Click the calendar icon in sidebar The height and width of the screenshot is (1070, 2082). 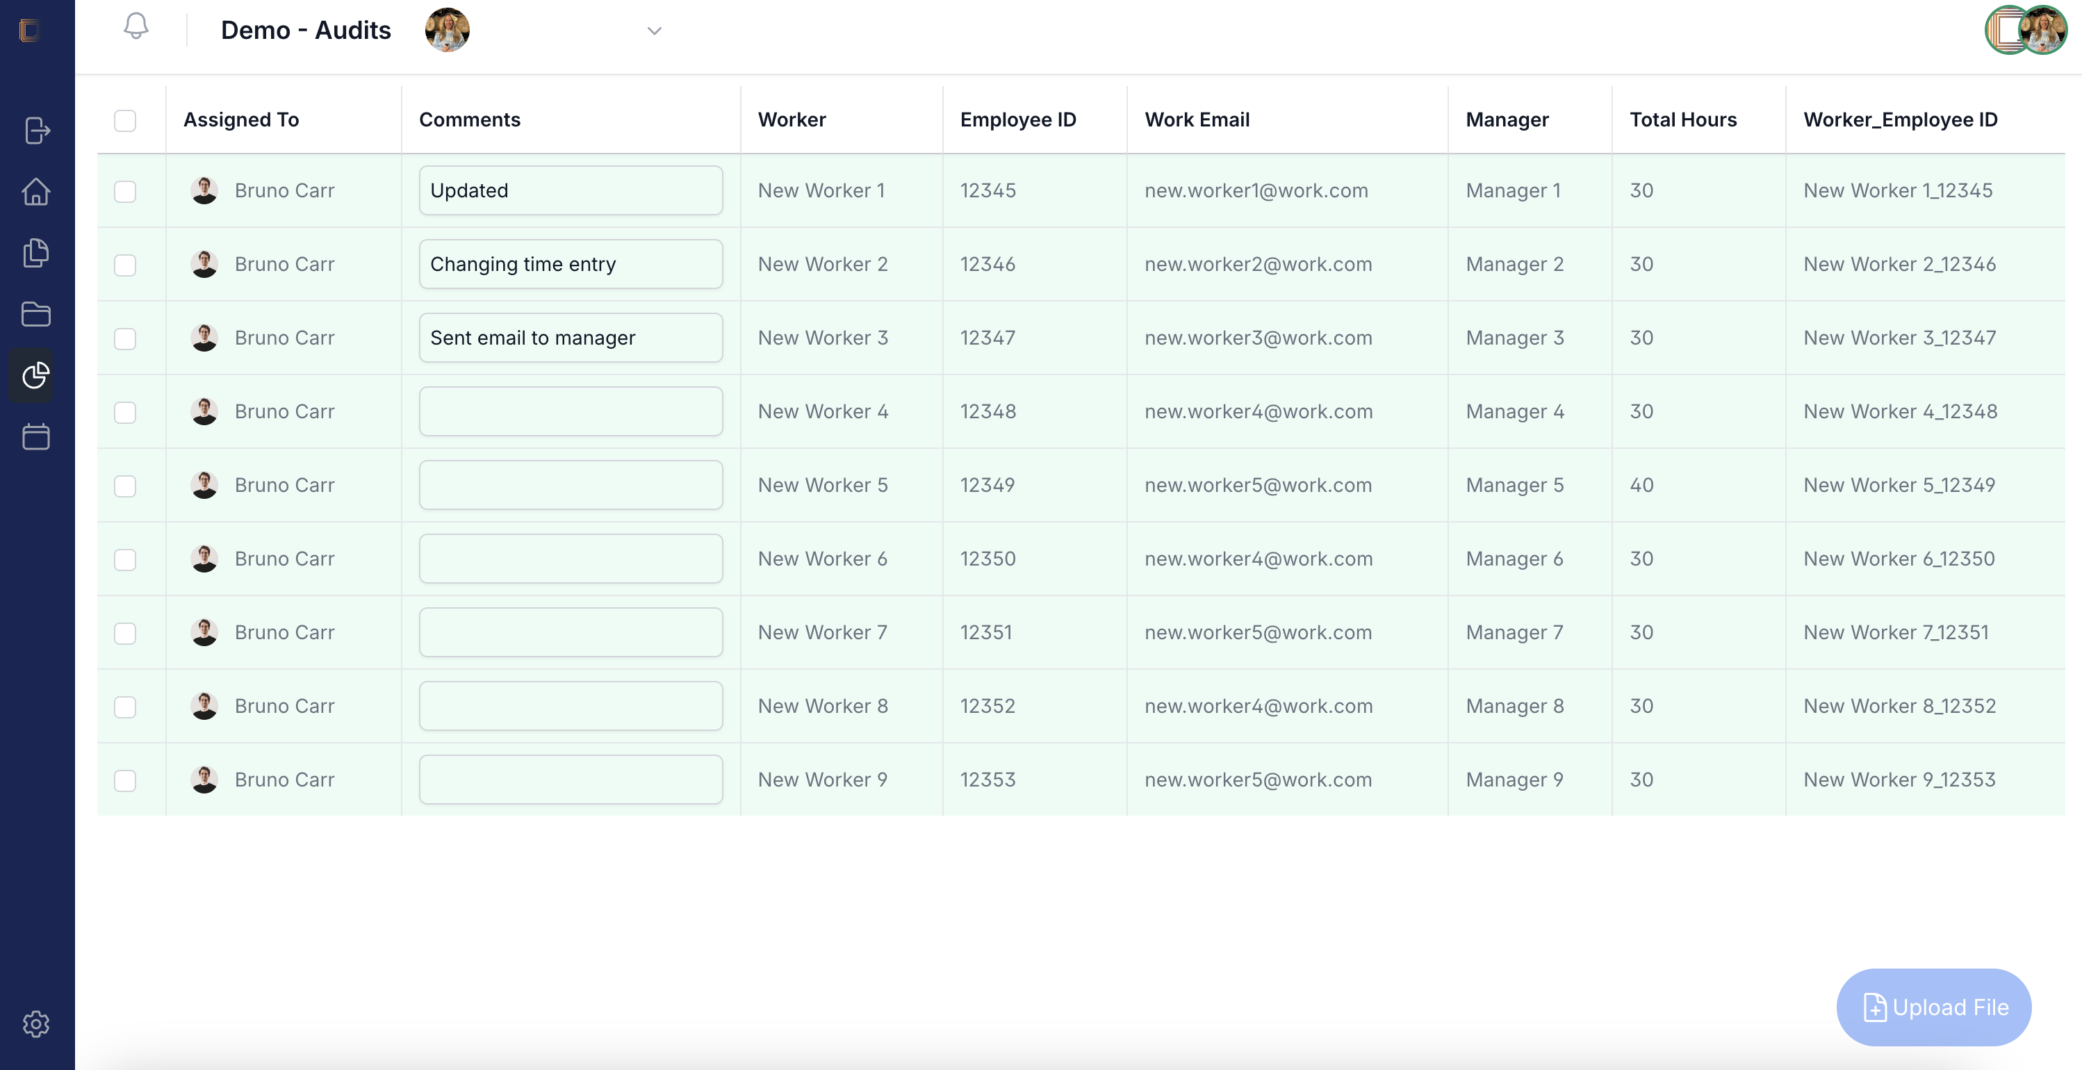37,437
